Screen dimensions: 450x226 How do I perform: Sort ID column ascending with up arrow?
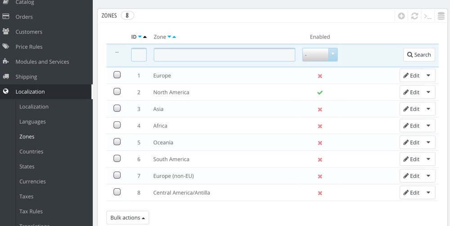[x=145, y=37]
